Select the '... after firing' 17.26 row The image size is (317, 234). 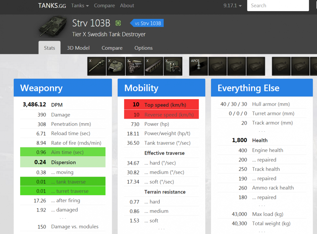pos(63,201)
